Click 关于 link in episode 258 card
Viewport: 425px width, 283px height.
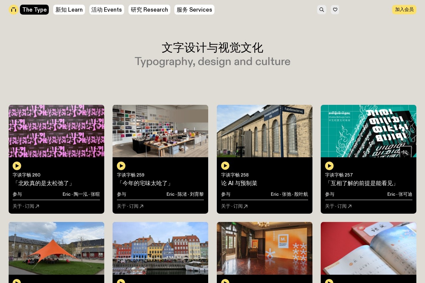pyautogui.click(x=226, y=206)
